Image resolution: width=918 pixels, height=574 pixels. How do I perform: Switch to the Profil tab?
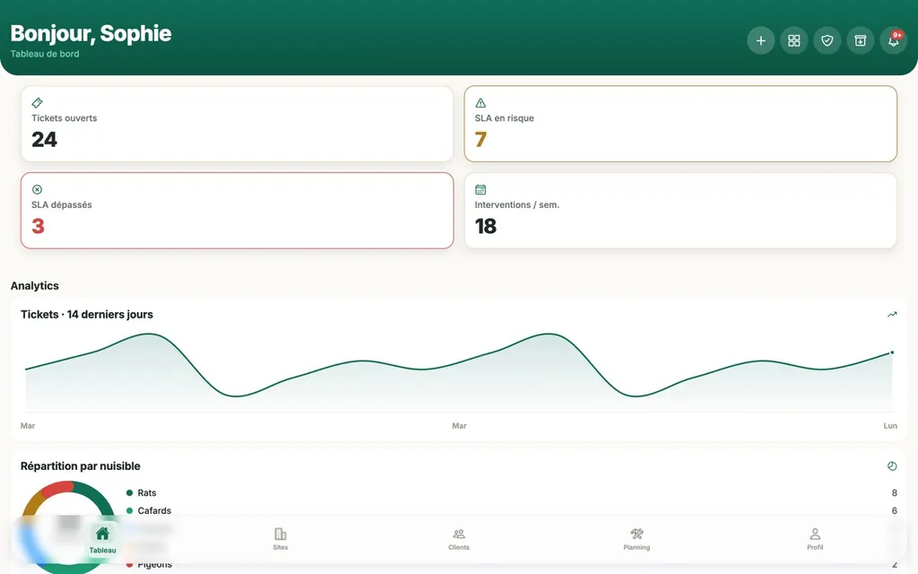click(815, 539)
